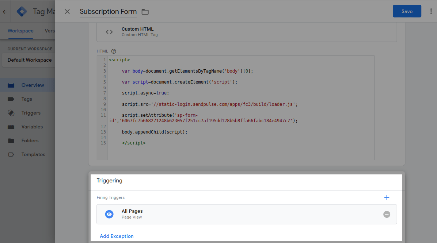This screenshot has height=243, width=437.
Task: Open Folders in the sidebar
Action: (x=30, y=140)
